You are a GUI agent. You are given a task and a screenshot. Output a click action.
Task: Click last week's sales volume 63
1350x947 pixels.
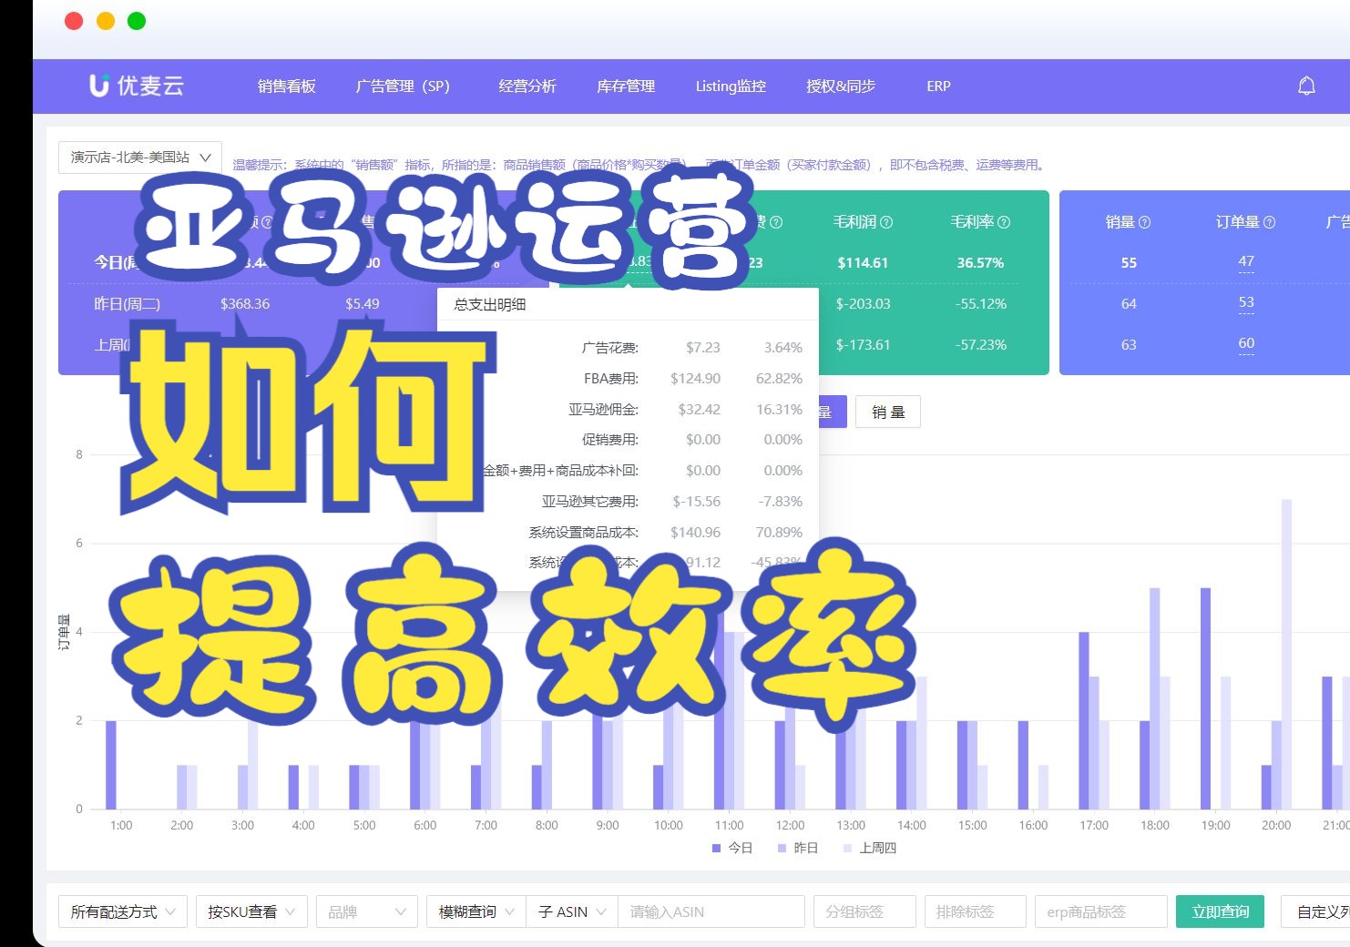pos(1129,345)
